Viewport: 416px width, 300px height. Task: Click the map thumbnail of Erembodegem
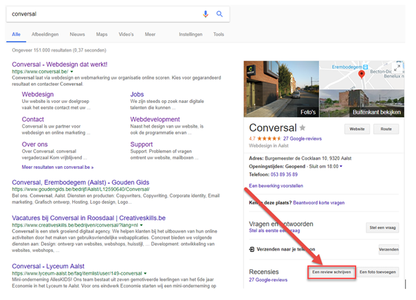click(x=362, y=75)
